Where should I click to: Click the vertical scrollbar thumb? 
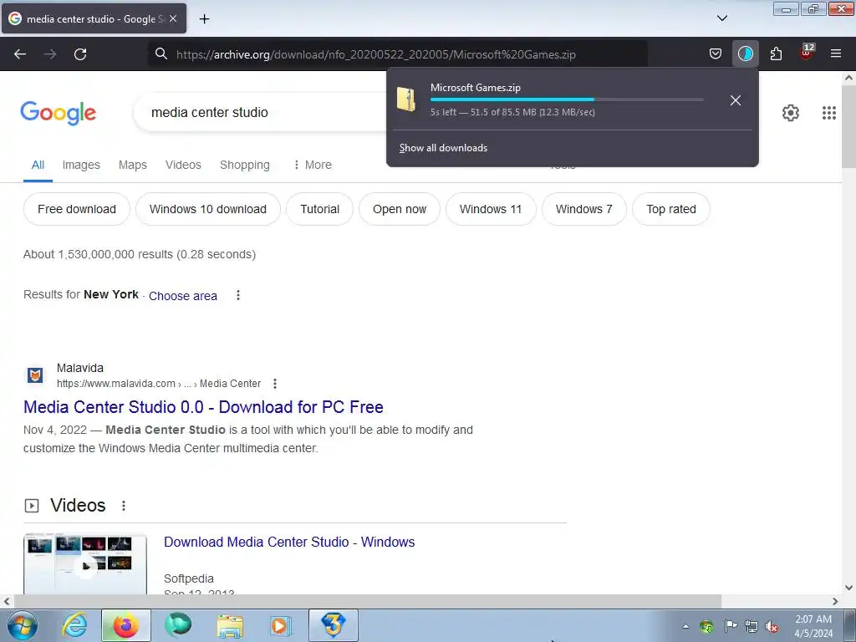tap(848, 125)
